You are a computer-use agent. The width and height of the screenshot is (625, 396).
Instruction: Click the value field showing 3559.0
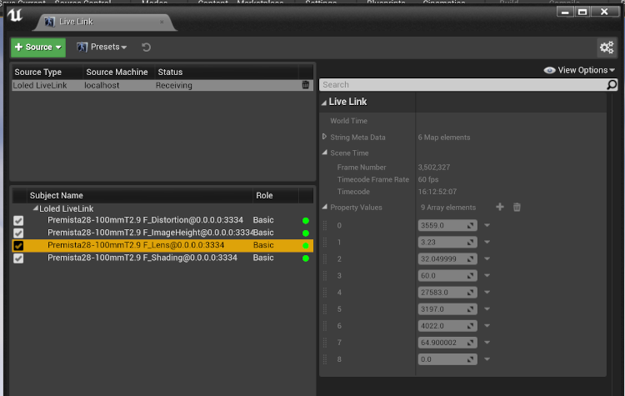point(442,225)
